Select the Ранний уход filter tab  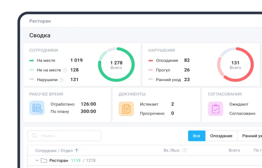click(x=250, y=136)
